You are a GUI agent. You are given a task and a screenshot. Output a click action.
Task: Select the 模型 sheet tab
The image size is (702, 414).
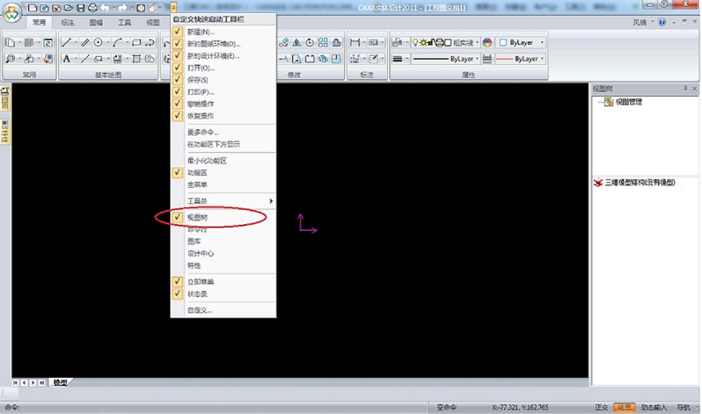60,382
